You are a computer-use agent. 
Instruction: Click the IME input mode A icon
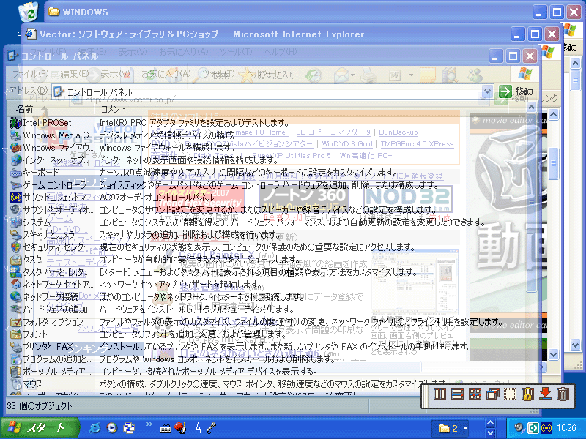click(198, 428)
